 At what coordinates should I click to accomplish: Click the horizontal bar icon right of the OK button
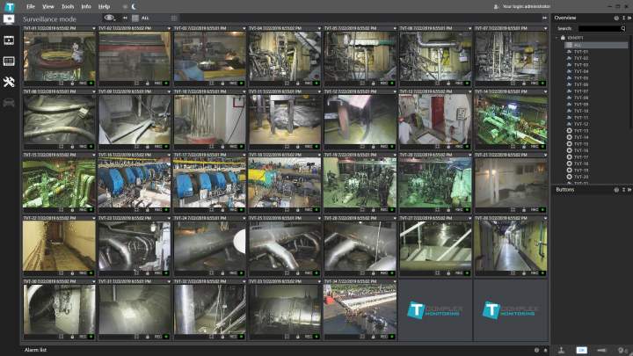click(601, 350)
